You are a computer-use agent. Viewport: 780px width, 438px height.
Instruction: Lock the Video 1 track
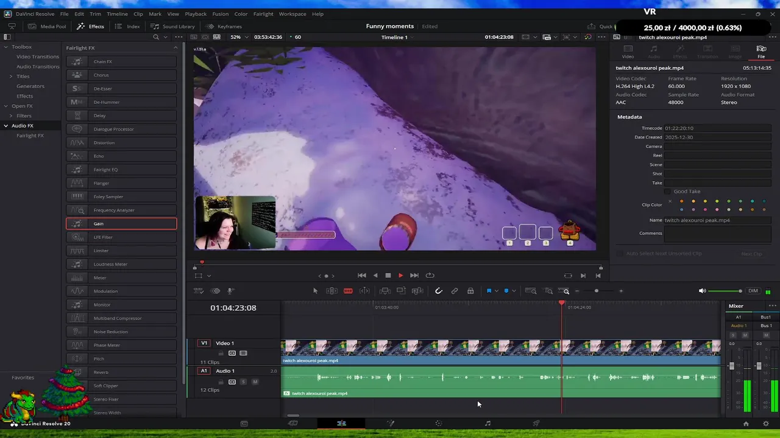pyautogui.click(x=221, y=353)
